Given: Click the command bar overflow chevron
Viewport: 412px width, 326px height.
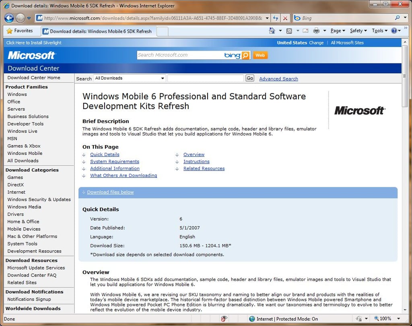Looking at the screenshot, I should 406,28.
